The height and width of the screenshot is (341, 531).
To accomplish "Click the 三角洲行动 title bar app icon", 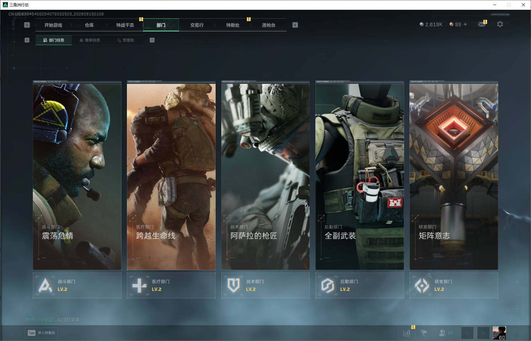I will (x=5, y=5).
